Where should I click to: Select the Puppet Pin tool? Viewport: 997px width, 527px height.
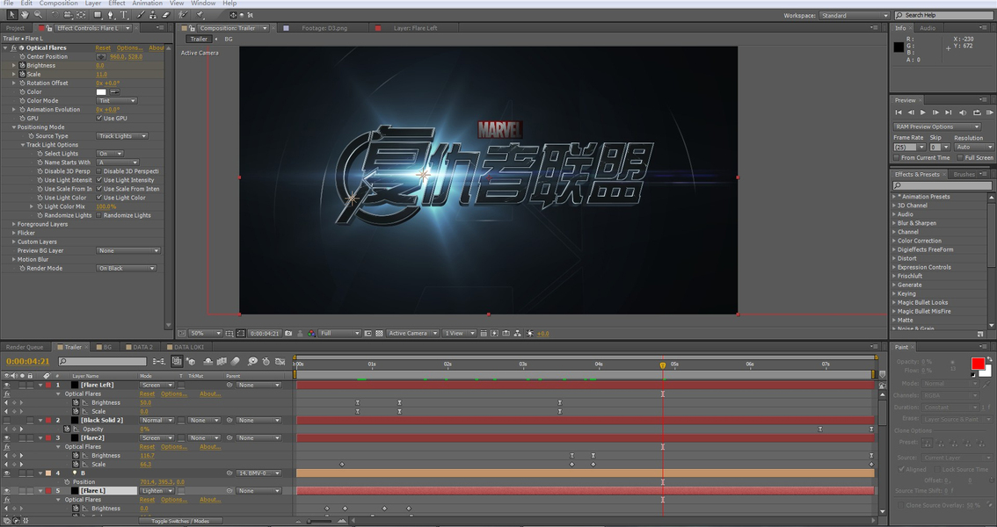200,14
